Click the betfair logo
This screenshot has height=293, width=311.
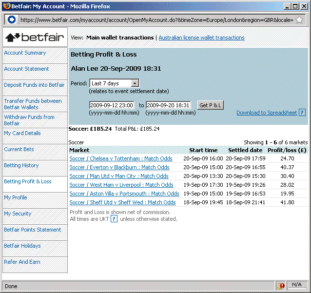[35, 37]
